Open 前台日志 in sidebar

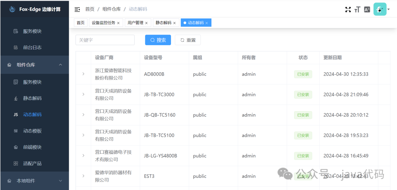[x=35, y=47]
